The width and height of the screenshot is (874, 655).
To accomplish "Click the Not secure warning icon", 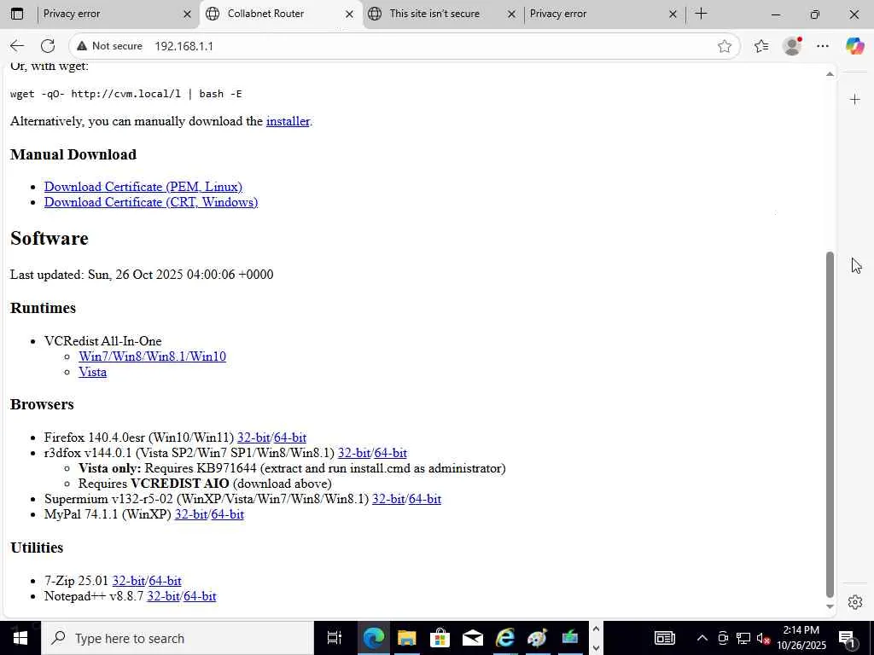I will (82, 46).
